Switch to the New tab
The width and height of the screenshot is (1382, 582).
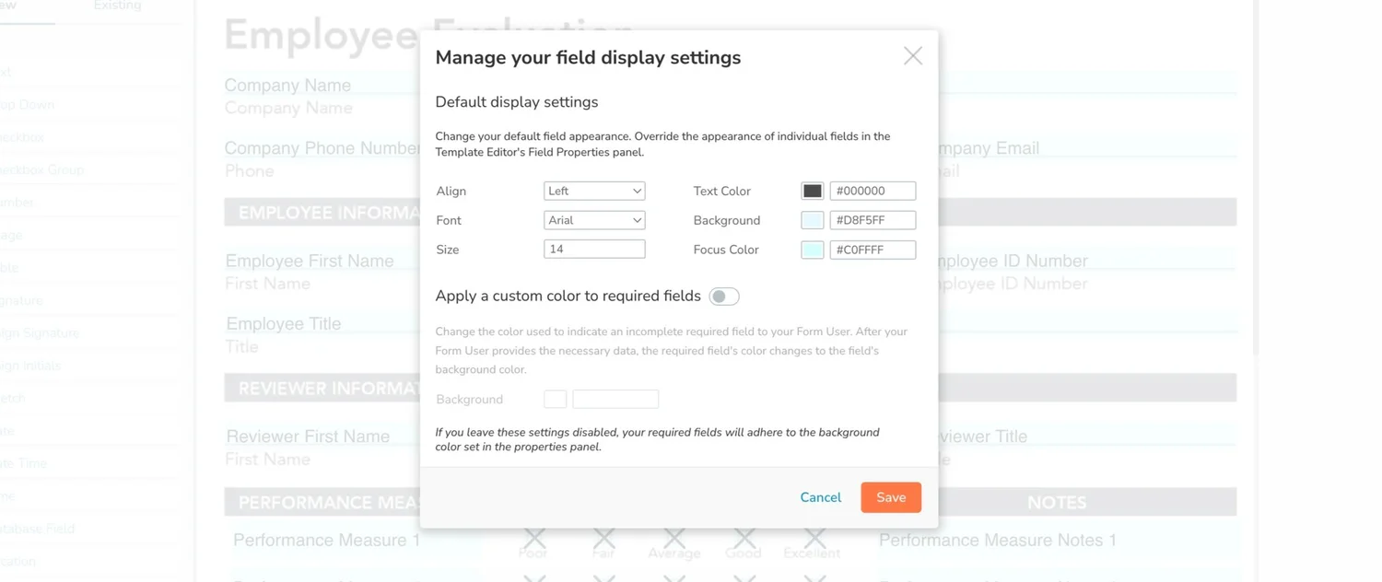tap(29, 6)
